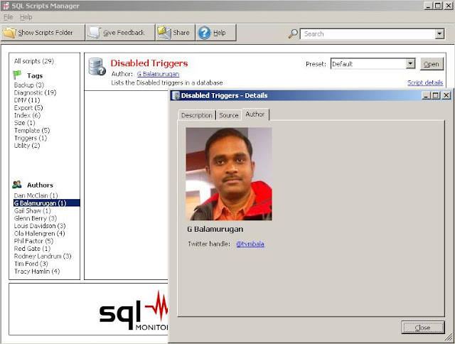455x344 pixels.
Task: Switch to the Description tab
Action: 197,115
